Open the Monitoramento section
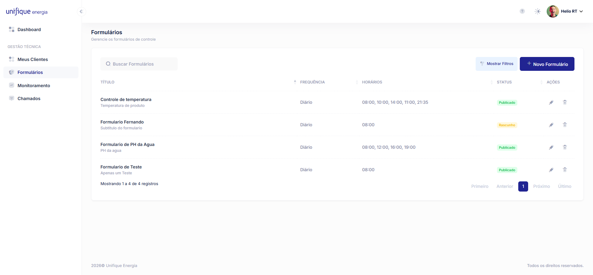The height and width of the screenshot is (275, 593). click(34, 86)
